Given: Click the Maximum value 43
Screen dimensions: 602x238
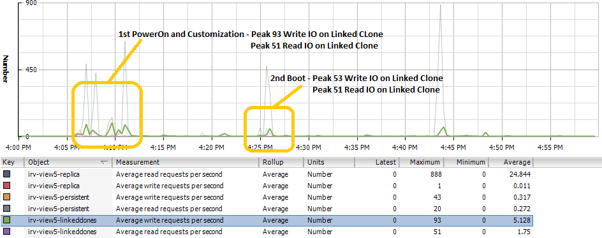Looking at the screenshot, I should (x=437, y=197).
